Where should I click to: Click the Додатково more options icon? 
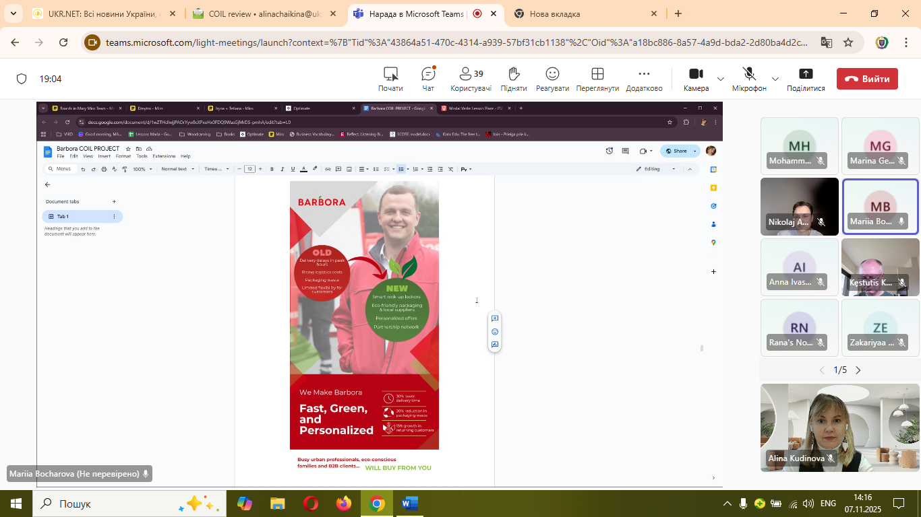click(644, 79)
